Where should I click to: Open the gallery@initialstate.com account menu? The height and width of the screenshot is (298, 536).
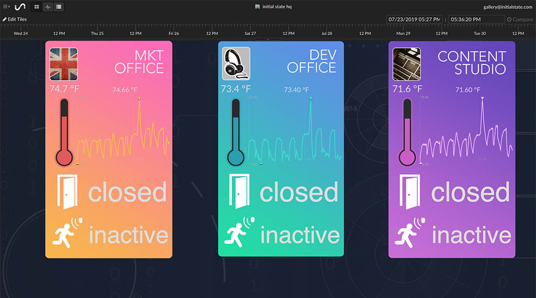point(507,7)
